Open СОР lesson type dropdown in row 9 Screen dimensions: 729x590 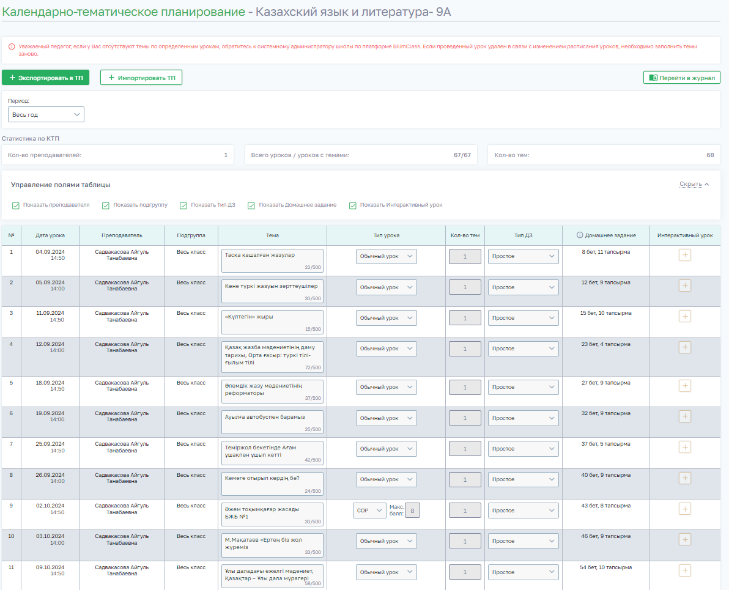(x=369, y=511)
